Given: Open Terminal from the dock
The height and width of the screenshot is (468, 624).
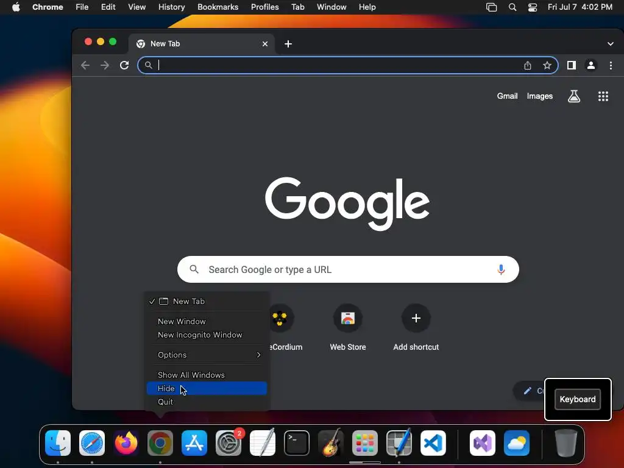Looking at the screenshot, I should 297,443.
